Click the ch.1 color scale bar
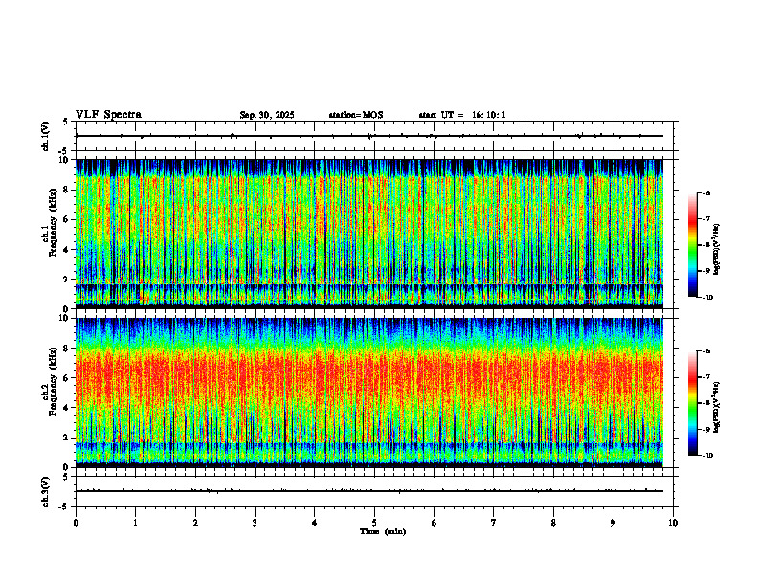The width and height of the screenshot is (758, 586). pos(693,245)
